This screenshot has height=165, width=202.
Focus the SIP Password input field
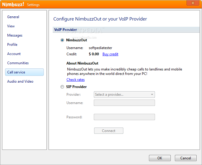click(x=124, y=117)
